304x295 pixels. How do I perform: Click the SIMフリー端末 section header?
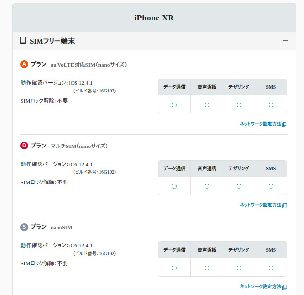(x=52, y=41)
